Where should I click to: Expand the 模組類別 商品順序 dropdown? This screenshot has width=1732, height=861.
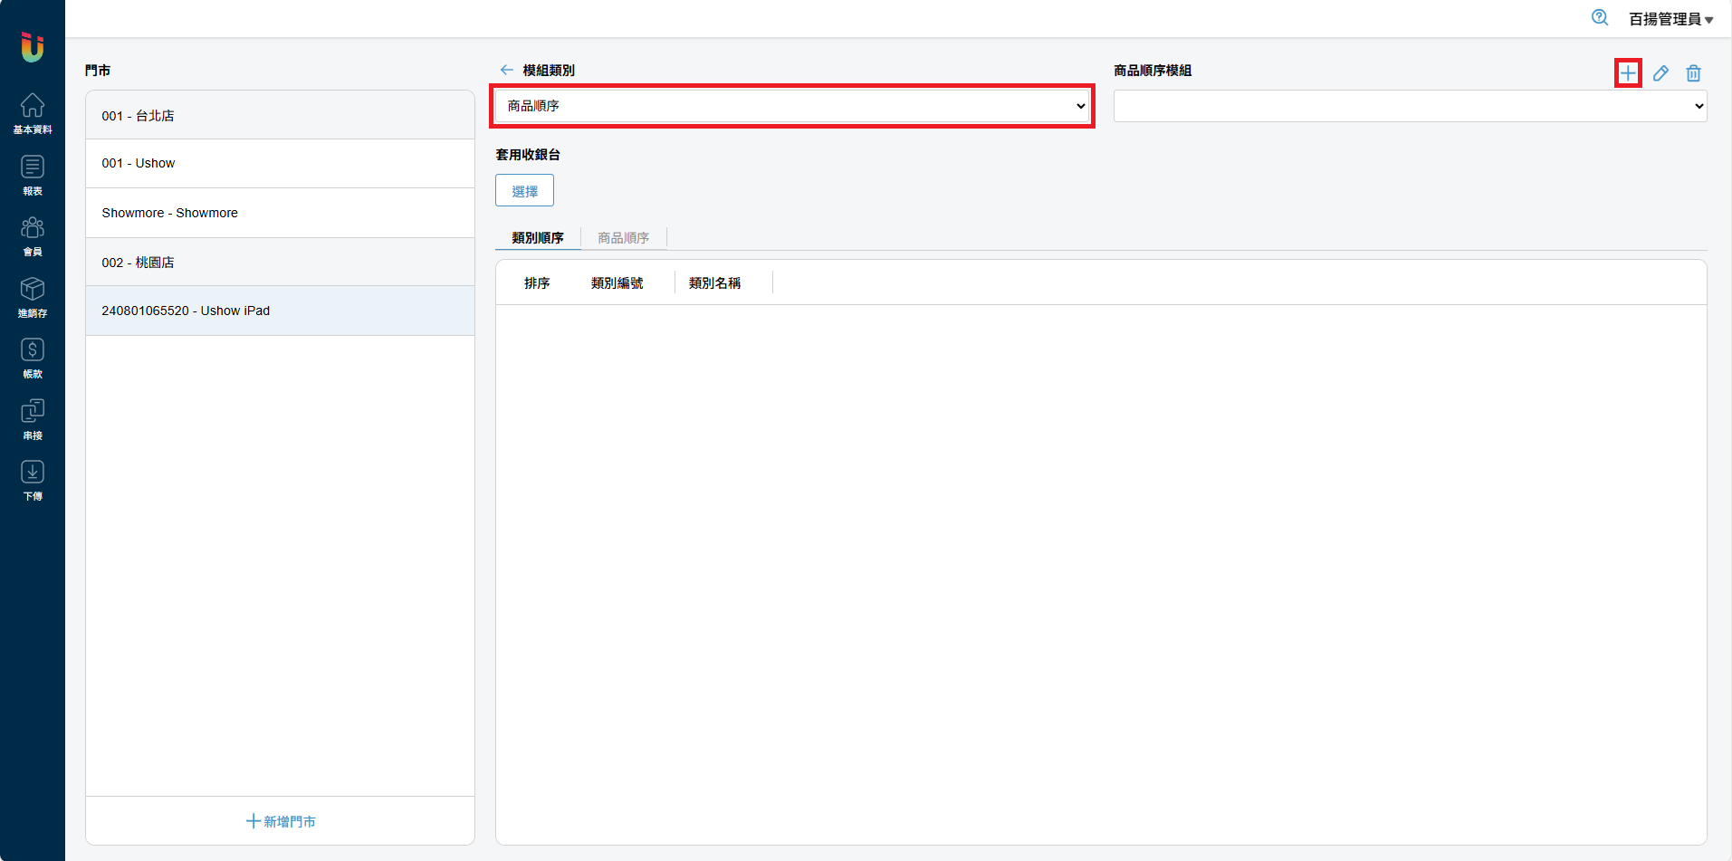pyautogui.click(x=792, y=106)
